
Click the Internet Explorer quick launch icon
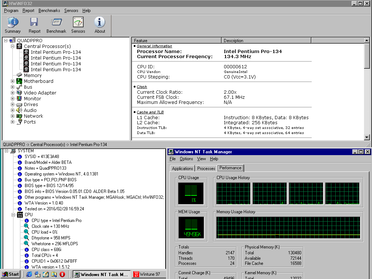click(29, 274)
